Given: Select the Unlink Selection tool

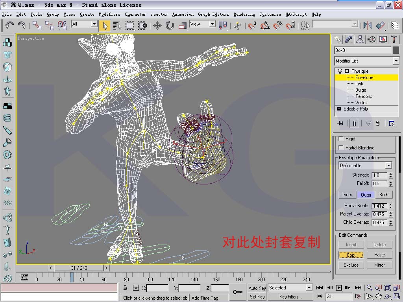Looking at the screenshot, I should coord(49,26).
